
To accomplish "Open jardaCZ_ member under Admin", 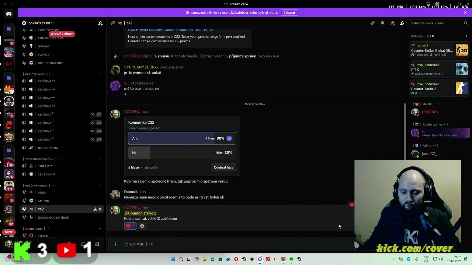I will 439,154.
